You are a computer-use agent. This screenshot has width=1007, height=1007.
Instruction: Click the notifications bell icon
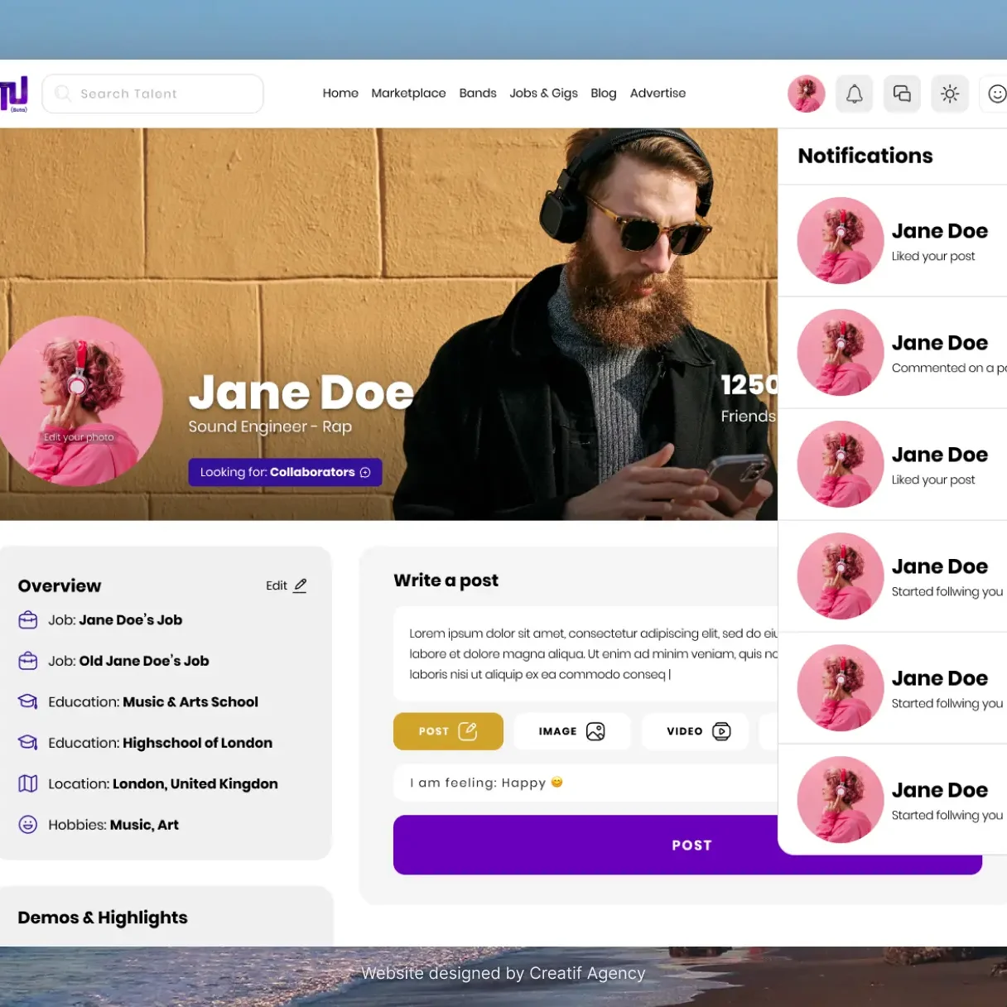pyautogui.click(x=854, y=94)
